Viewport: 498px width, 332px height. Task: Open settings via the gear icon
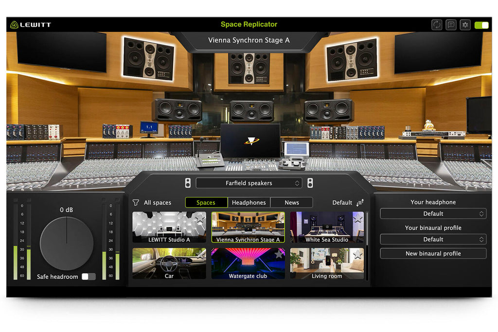pyautogui.click(x=465, y=25)
